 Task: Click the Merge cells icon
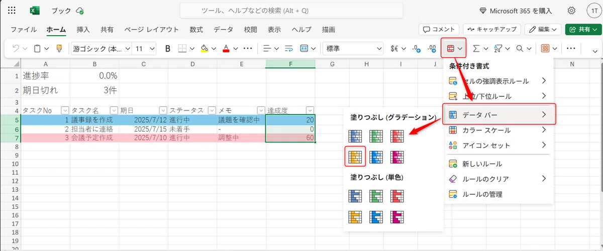305,49
